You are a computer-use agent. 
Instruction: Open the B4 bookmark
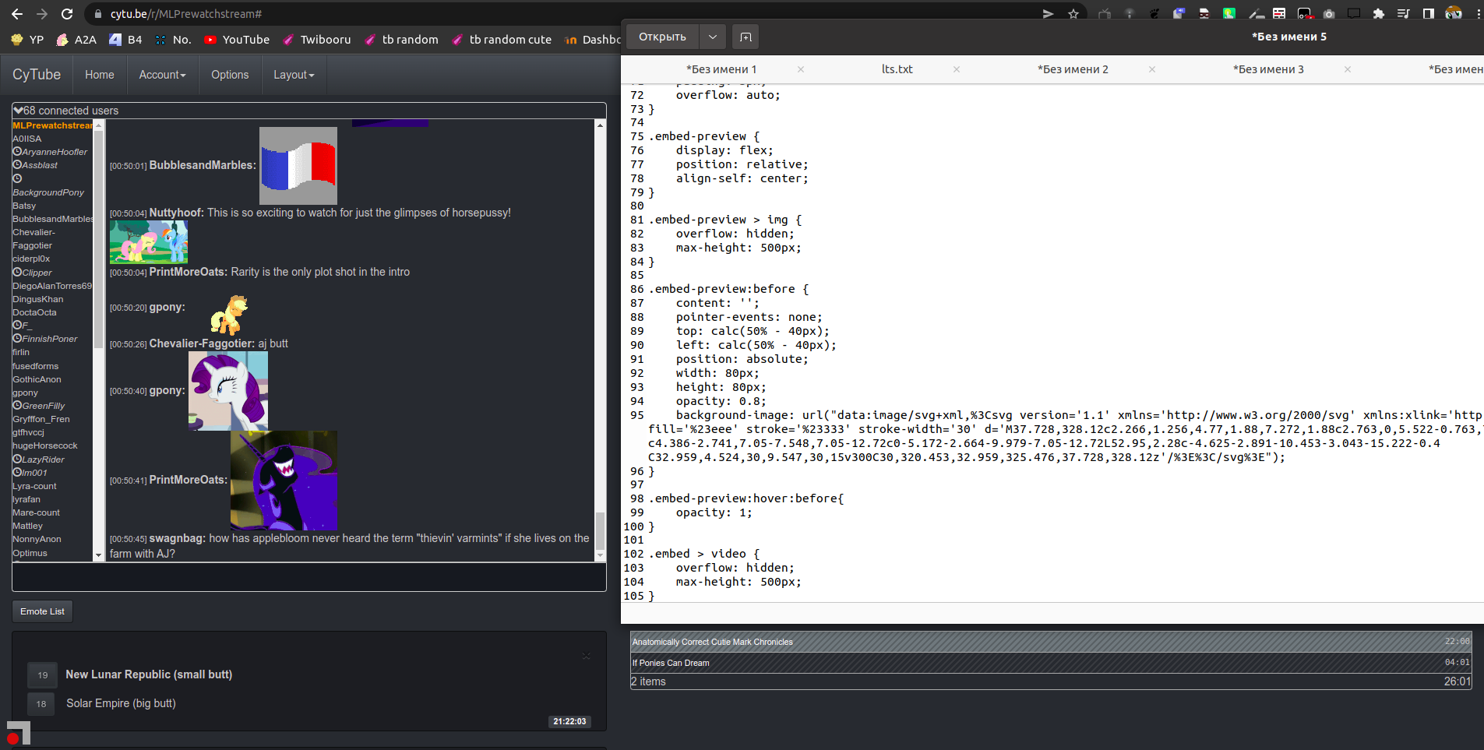[125, 39]
